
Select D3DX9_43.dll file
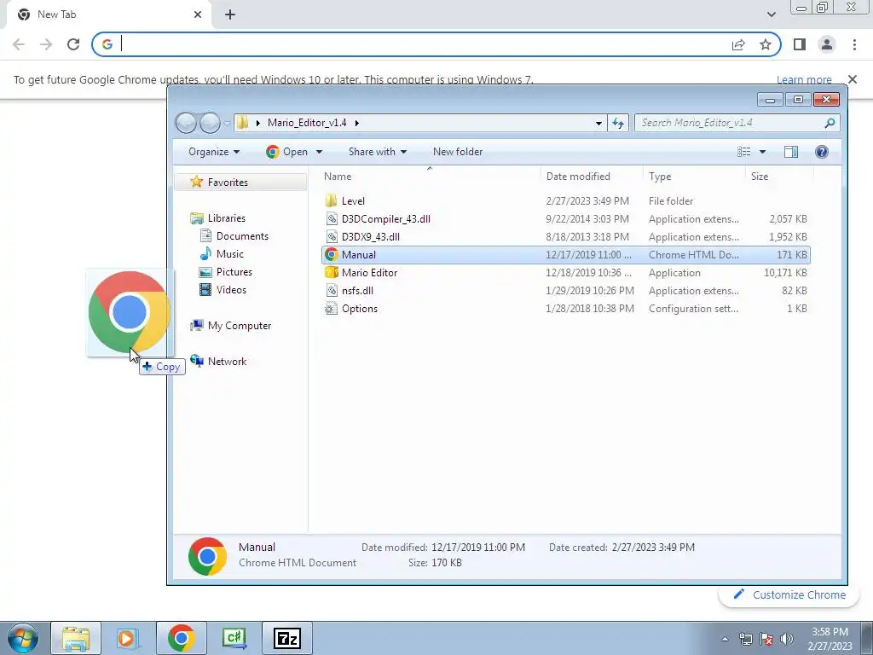point(566,237)
